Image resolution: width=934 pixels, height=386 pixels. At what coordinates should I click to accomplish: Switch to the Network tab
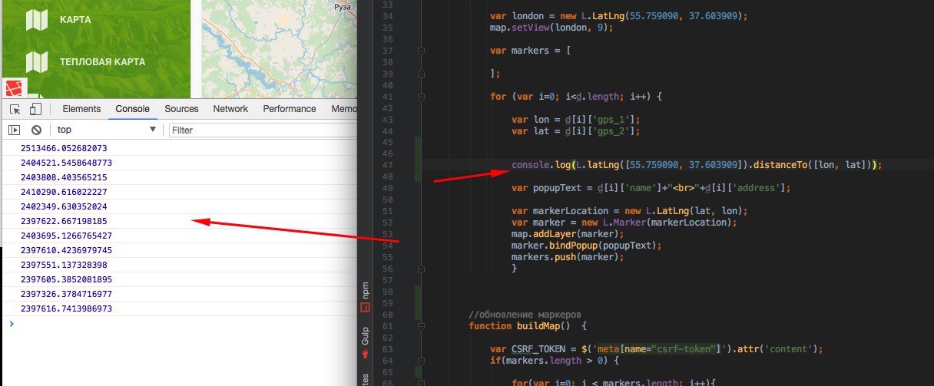(x=230, y=109)
